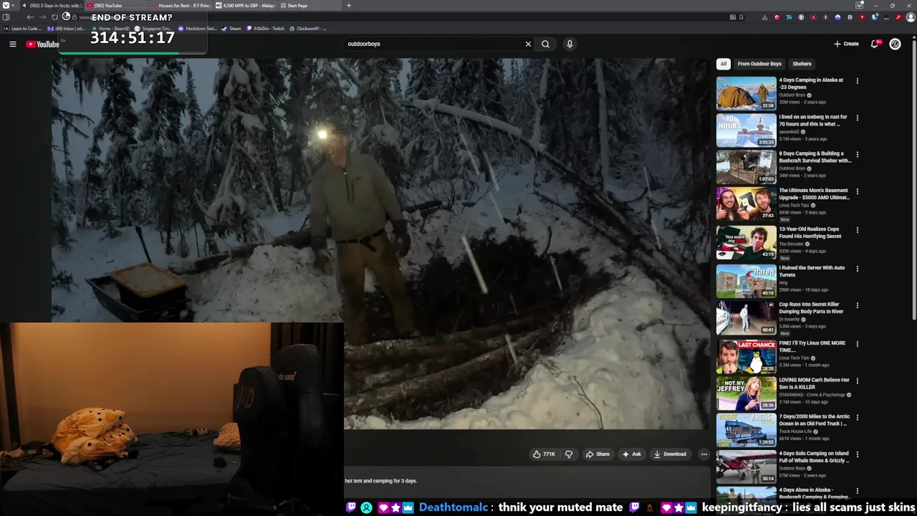The height and width of the screenshot is (516, 917).
Task: Switch to the '3 Days in Arctic' browser tab
Action: [52, 6]
